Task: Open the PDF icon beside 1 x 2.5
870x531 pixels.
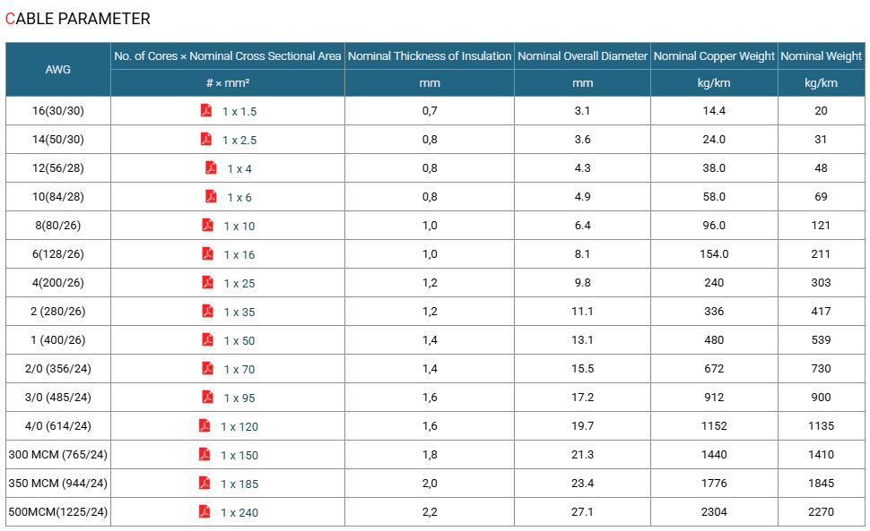Action: click(206, 139)
